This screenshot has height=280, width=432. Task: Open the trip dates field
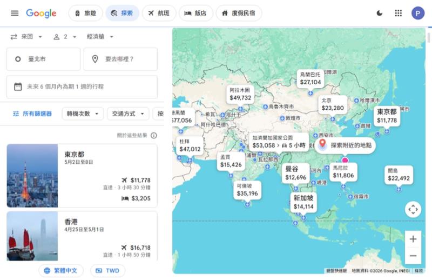[x=82, y=86]
